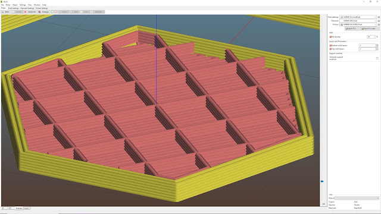Click the Delete All toolbar button
Image resolution: width=381 pixels, height=214 pixels.
[x=30, y=12]
